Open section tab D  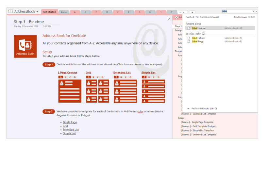tap(107, 12)
